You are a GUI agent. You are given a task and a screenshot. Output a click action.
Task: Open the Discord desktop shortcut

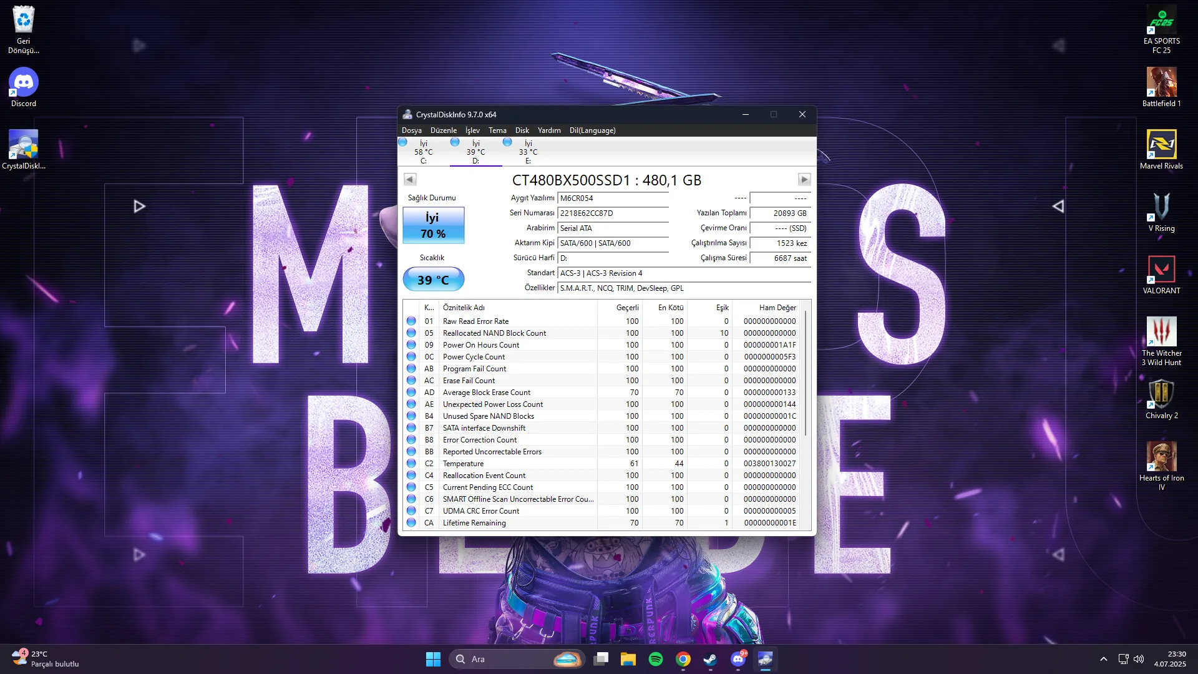(x=24, y=87)
